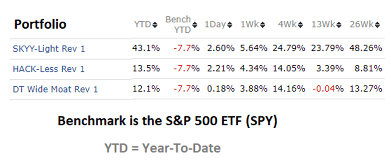Open the SKYY-Light Rev 1 portfolio
This screenshot has height=163, width=391.
click(x=49, y=49)
